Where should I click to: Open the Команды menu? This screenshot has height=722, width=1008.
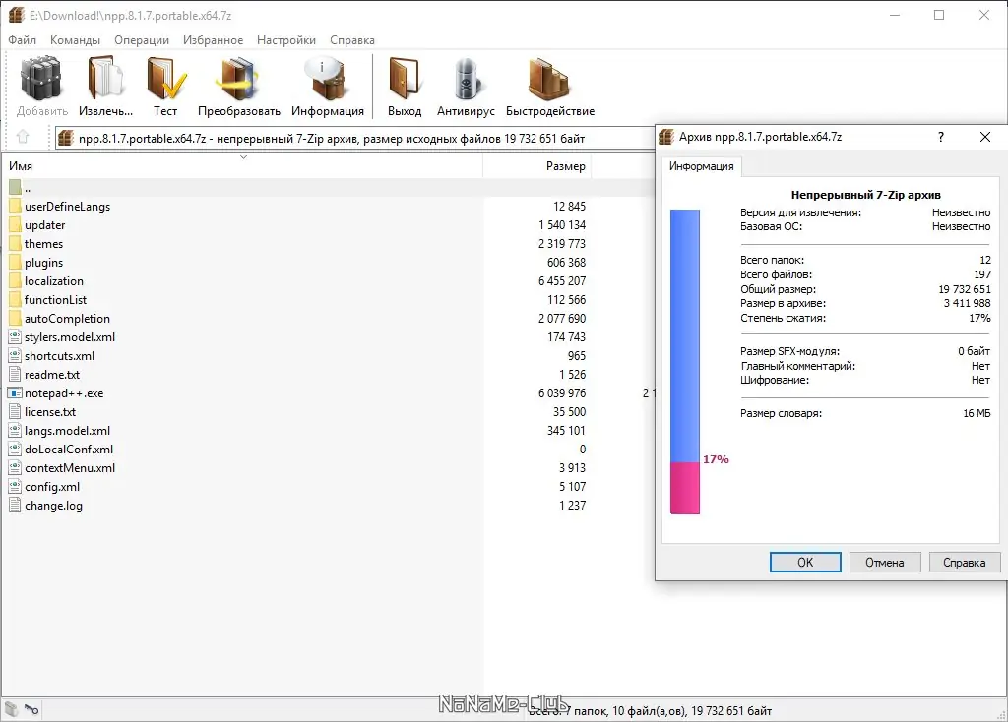click(x=75, y=39)
